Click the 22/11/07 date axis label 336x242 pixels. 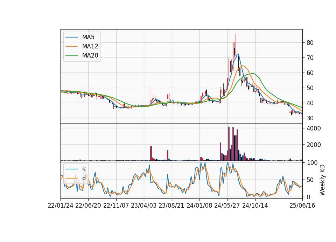click(116, 206)
